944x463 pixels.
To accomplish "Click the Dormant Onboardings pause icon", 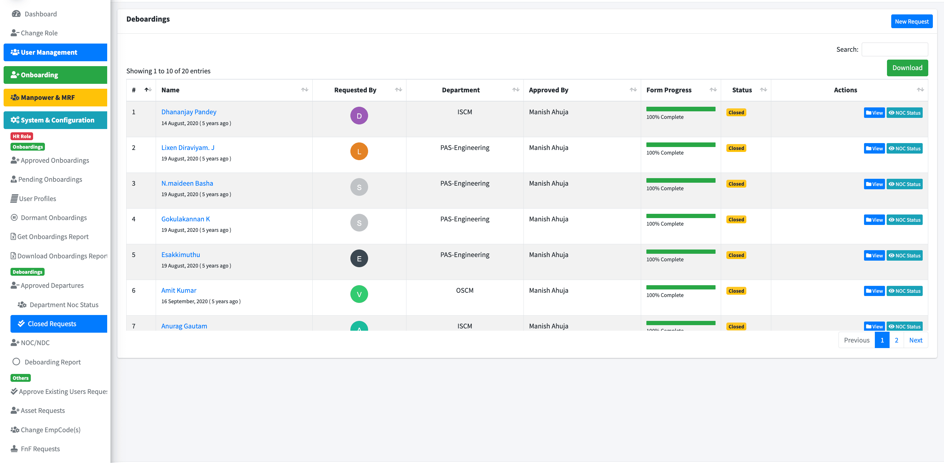I will [14, 217].
